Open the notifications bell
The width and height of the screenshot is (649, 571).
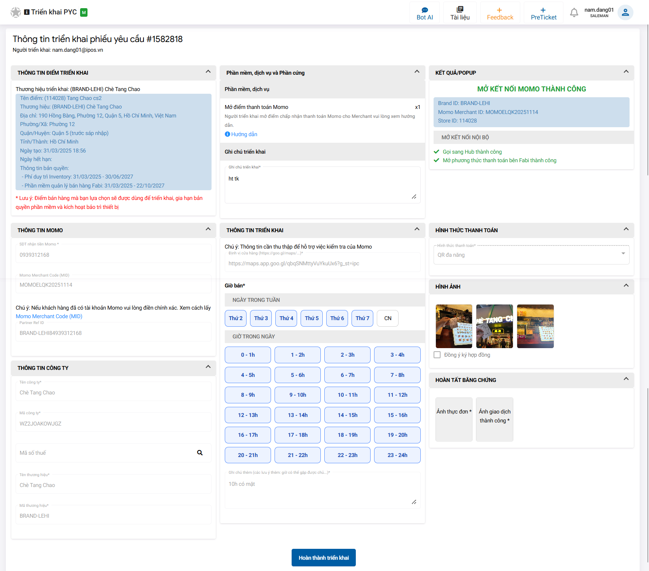pos(574,12)
